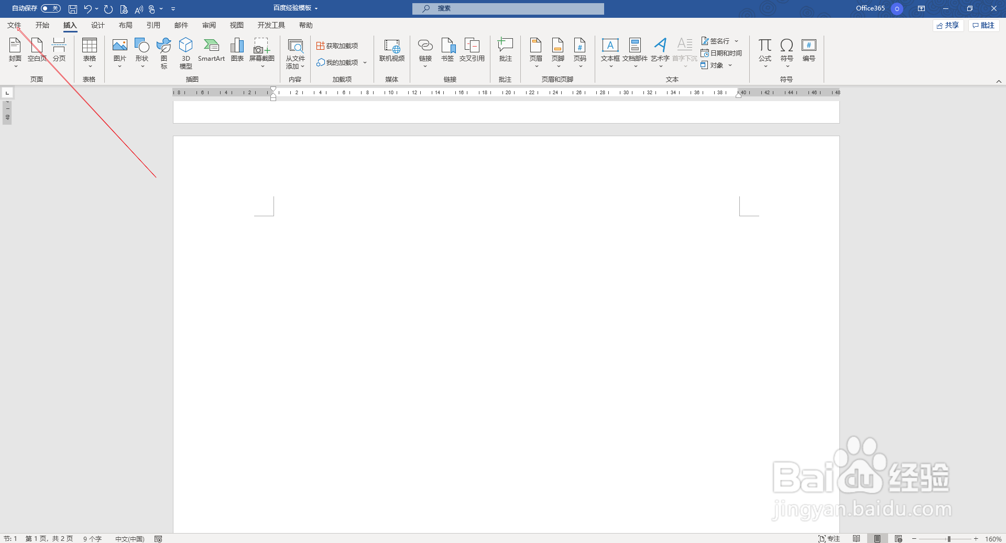Switch to the 设计 (Design) tab
This screenshot has width=1006, height=543.
[x=98, y=25]
